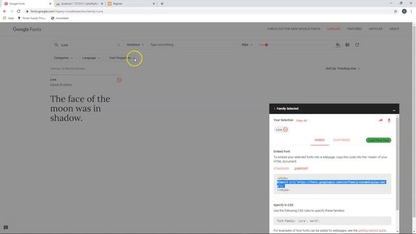416x234 pixels.
Task: Switch to the localhost phpMyAdmin tab
Action: [79, 4]
